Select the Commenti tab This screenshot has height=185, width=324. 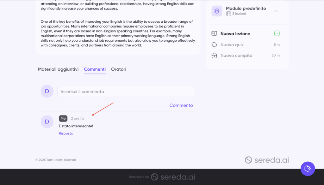tap(95, 69)
